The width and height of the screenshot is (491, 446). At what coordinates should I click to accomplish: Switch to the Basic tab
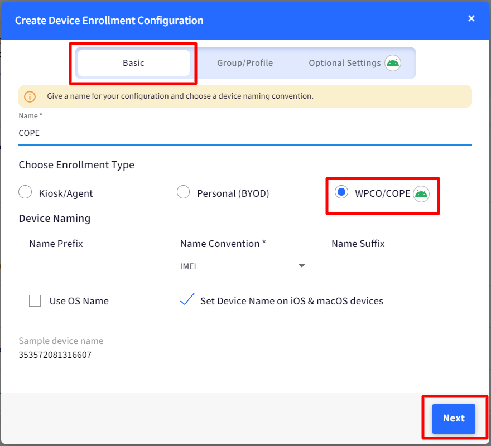pyautogui.click(x=134, y=63)
